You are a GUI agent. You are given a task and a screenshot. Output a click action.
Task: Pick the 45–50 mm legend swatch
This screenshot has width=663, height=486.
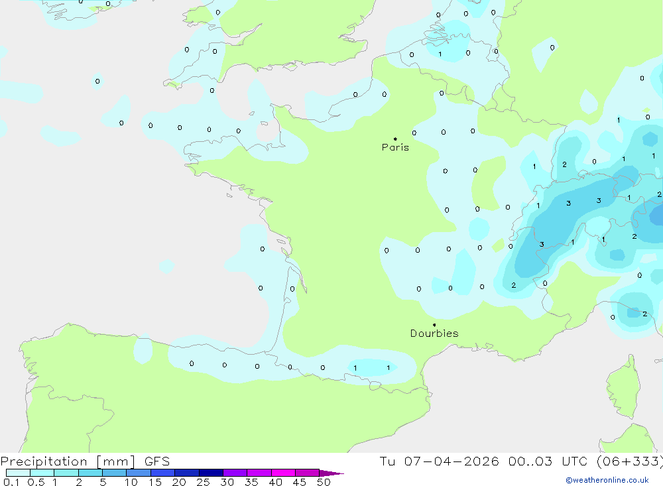click(x=308, y=473)
